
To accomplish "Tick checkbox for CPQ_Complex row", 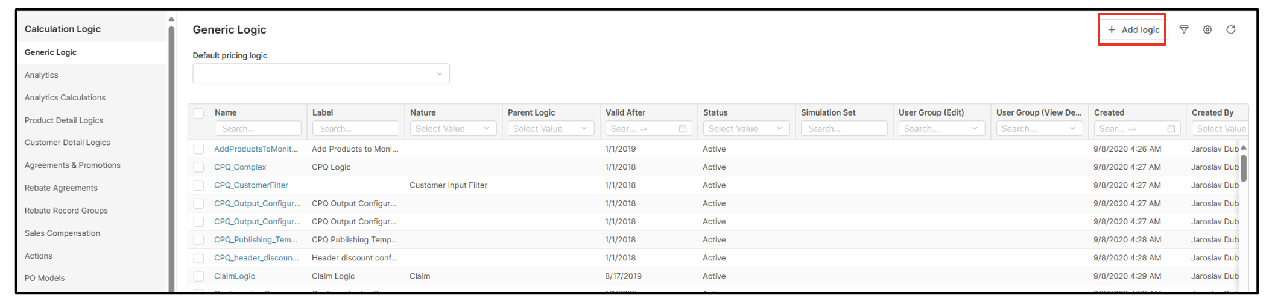I will click(199, 167).
